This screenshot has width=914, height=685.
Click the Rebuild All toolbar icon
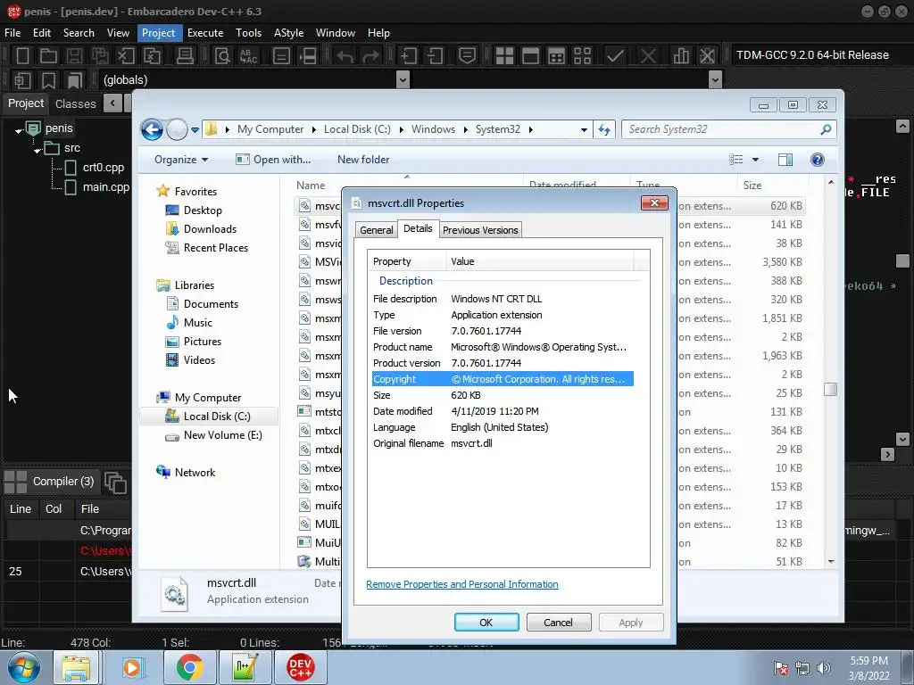[x=582, y=55]
